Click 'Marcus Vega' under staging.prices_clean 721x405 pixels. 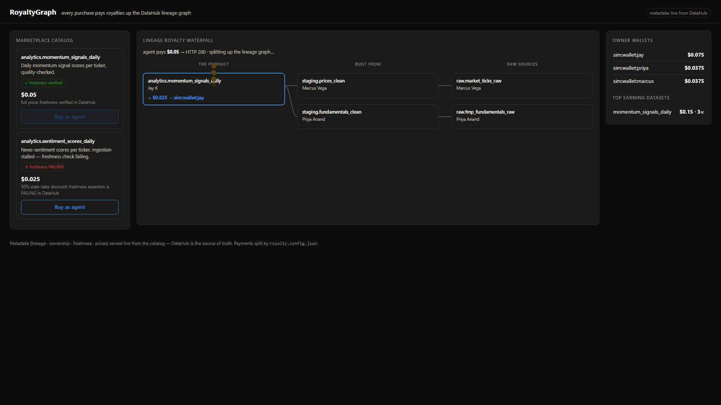click(314, 88)
